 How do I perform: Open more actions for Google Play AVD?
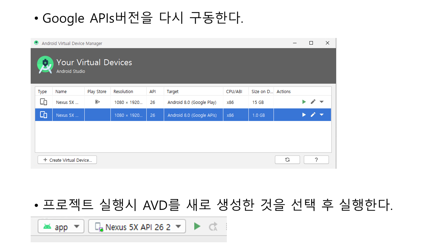[322, 102]
